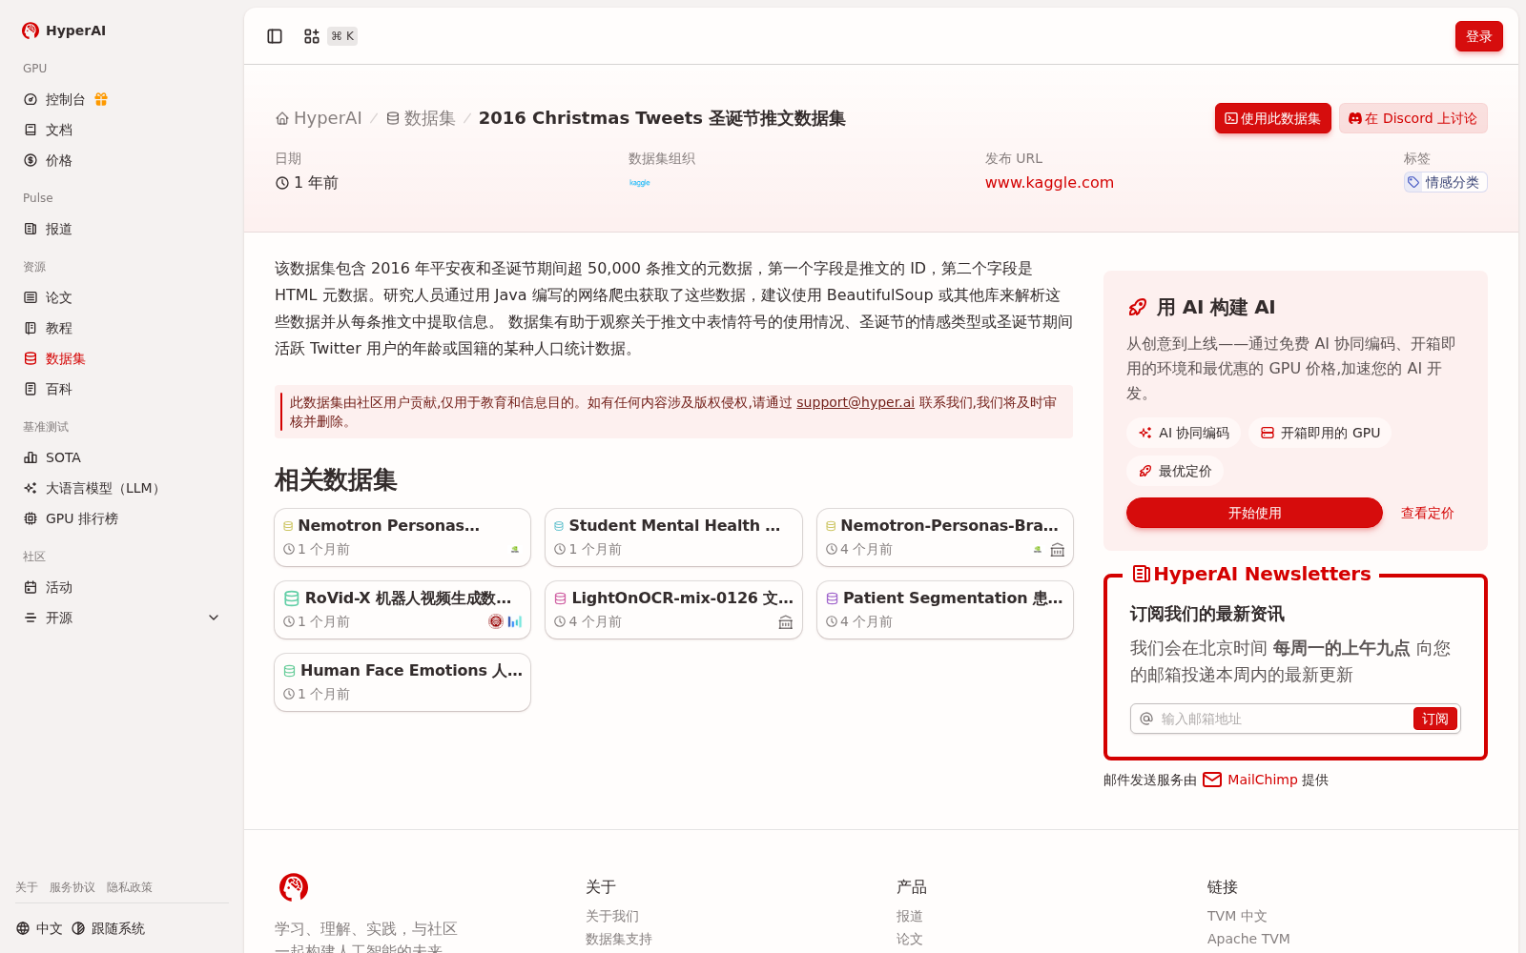Open 隐私政策 link in sidebar footer
This screenshot has height=953, width=1526.
coord(130,887)
